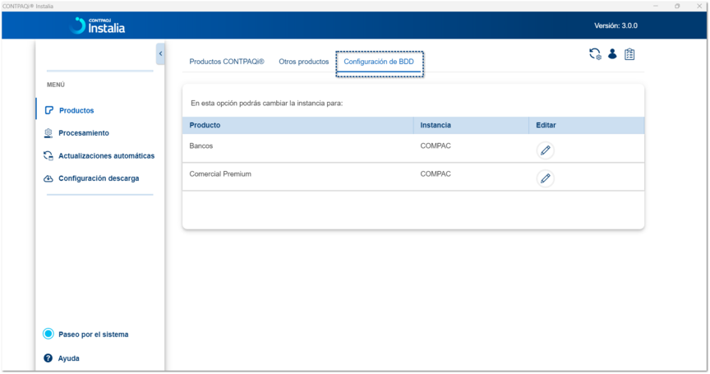Switch to Productos CONTPAQi® tab
Screen dimensions: 710x374
pos(227,62)
